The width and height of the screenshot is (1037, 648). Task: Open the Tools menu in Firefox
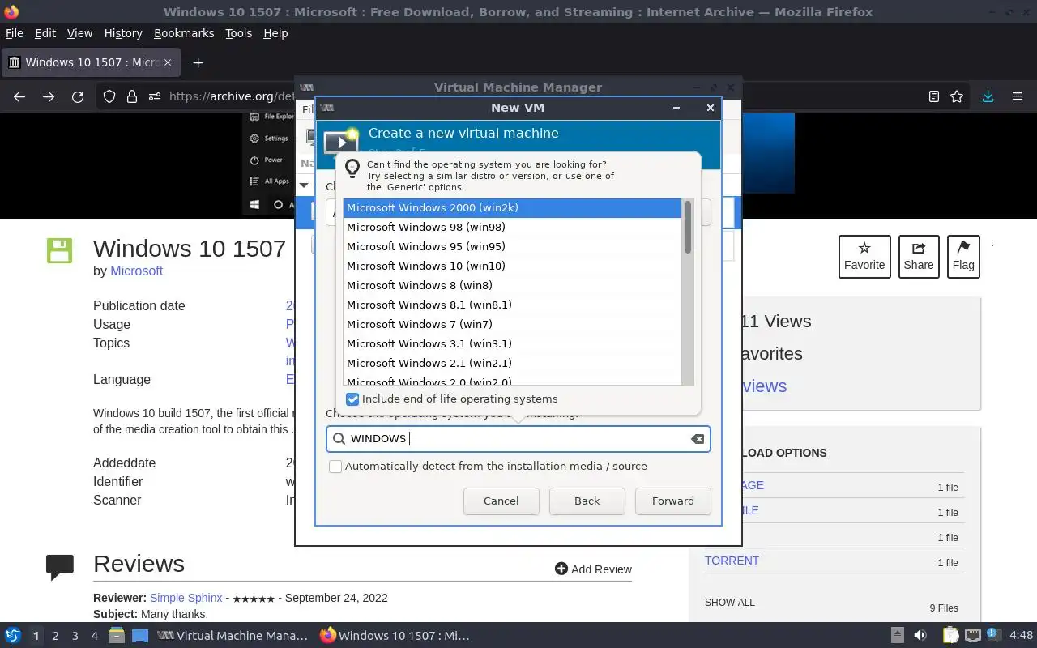(x=239, y=33)
